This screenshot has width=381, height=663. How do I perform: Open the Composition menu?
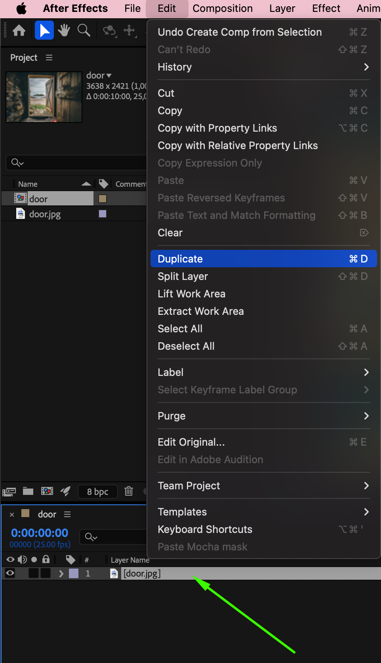point(223,8)
